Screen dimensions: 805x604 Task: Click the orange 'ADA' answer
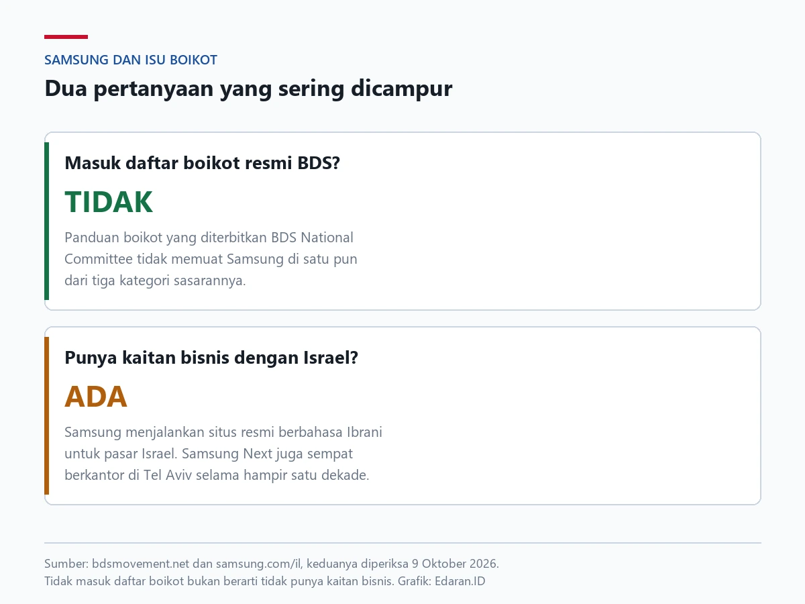tap(96, 397)
